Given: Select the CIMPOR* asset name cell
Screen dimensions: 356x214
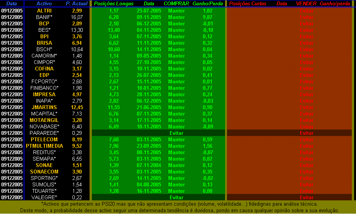Looking at the screenshot, I should pos(44,62).
